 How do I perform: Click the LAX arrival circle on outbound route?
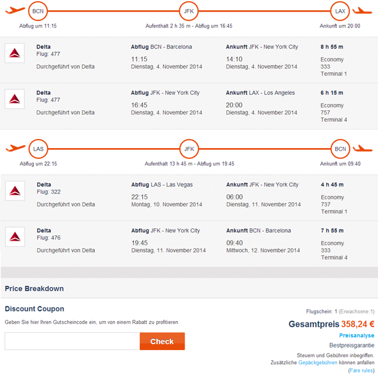[340, 11]
